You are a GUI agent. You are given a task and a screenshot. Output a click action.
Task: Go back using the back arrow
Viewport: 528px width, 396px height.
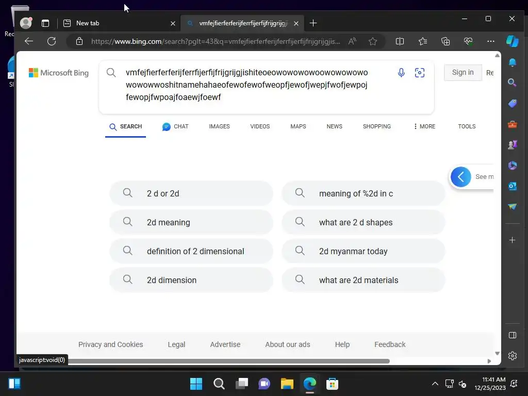(29, 41)
